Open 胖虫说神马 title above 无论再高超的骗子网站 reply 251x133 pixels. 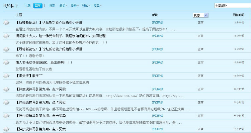[40, 102]
